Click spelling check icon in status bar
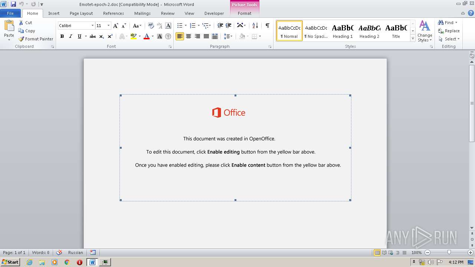The image size is (475, 267). pyautogui.click(x=59, y=253)
